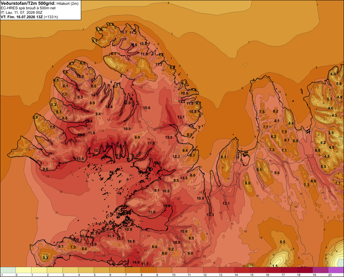Screen dimensions: 344x277
Task: Click the 15.0 temperature value
Action: [166, 206]
